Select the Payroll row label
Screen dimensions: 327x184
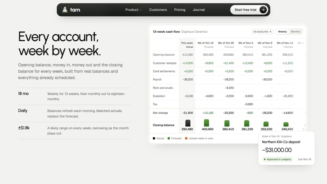pos(157,79)
